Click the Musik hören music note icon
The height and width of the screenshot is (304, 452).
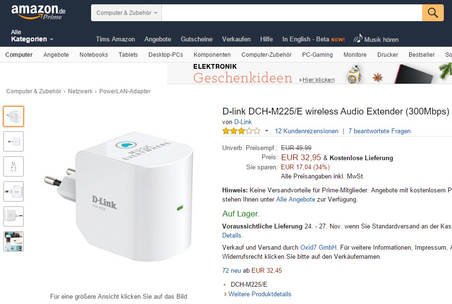[x=358, y=38]
